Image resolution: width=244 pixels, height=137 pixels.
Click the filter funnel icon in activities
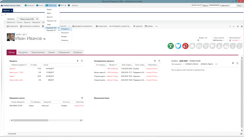(233, 63)
